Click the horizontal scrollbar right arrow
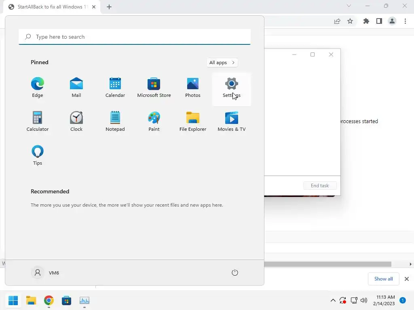 coord(411,264)
